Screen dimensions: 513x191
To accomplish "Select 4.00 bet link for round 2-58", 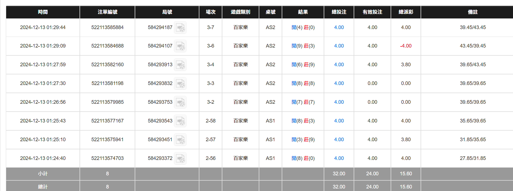I will coord(339,121).
